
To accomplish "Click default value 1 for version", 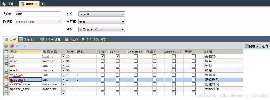I will [x=86, y=75].
